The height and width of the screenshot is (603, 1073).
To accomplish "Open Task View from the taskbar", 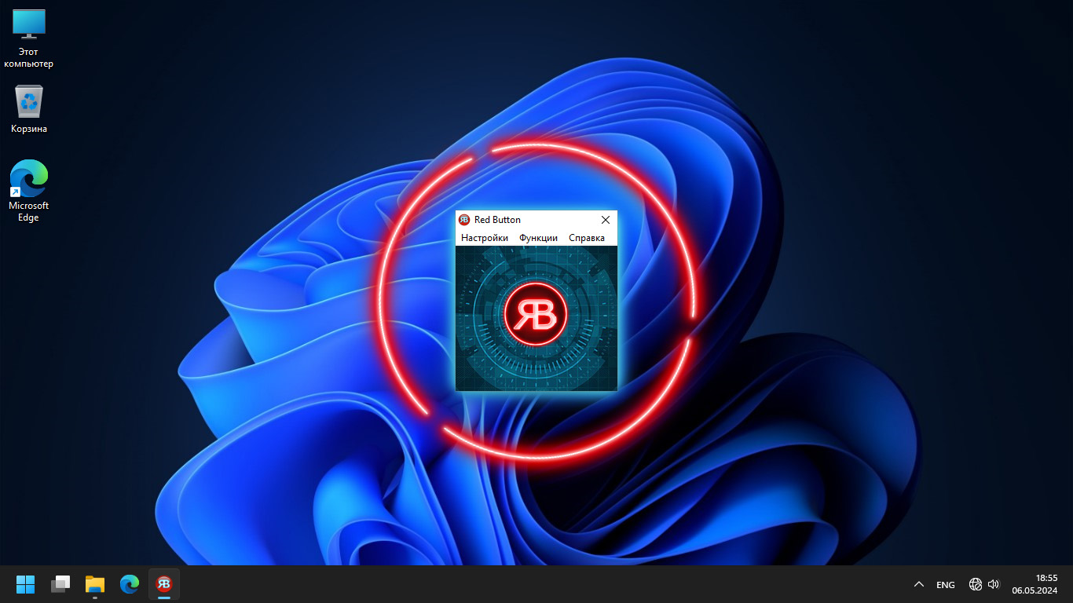I will pyautogui.click(x=60, y=584).
